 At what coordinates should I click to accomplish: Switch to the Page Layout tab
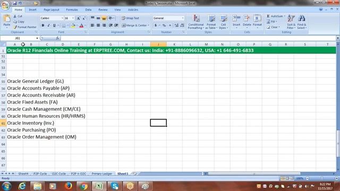tap(52, 10)
